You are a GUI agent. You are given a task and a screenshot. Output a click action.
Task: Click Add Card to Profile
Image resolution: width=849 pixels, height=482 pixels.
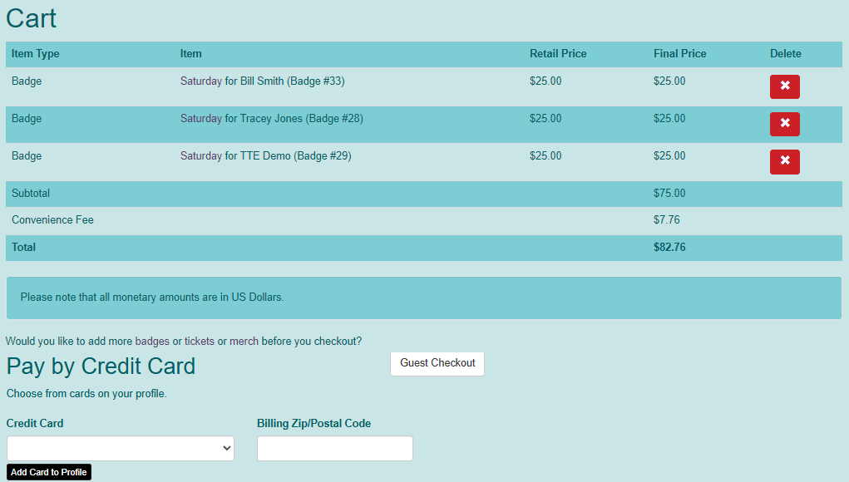coord(48,472)
